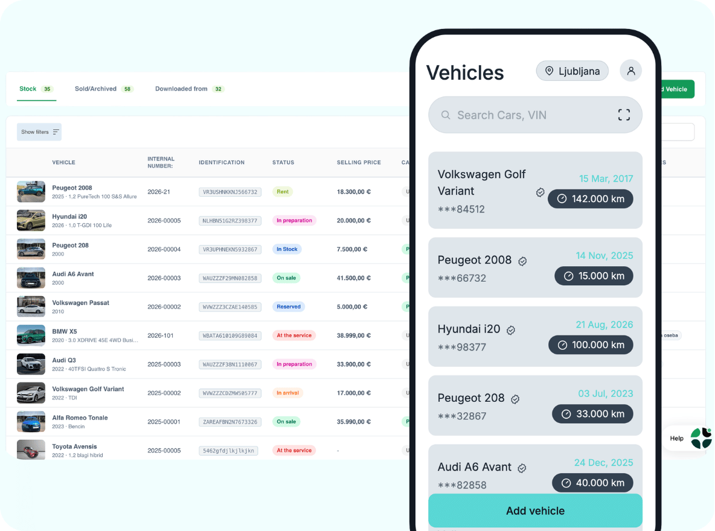Click the 40.000 km mileage pill
Image resolution: width=715 pixels, height=531 pixels.
tap(592, 483)
